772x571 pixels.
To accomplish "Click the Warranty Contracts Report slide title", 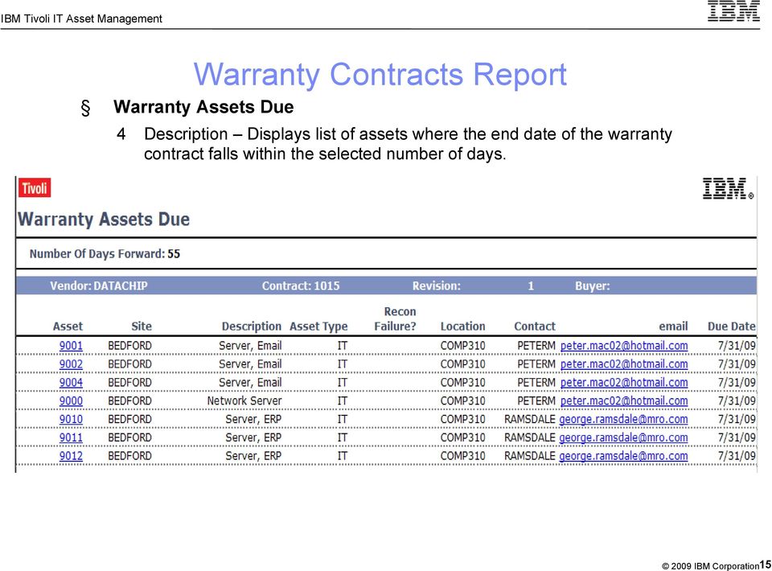I will click(x=380, y=75).
